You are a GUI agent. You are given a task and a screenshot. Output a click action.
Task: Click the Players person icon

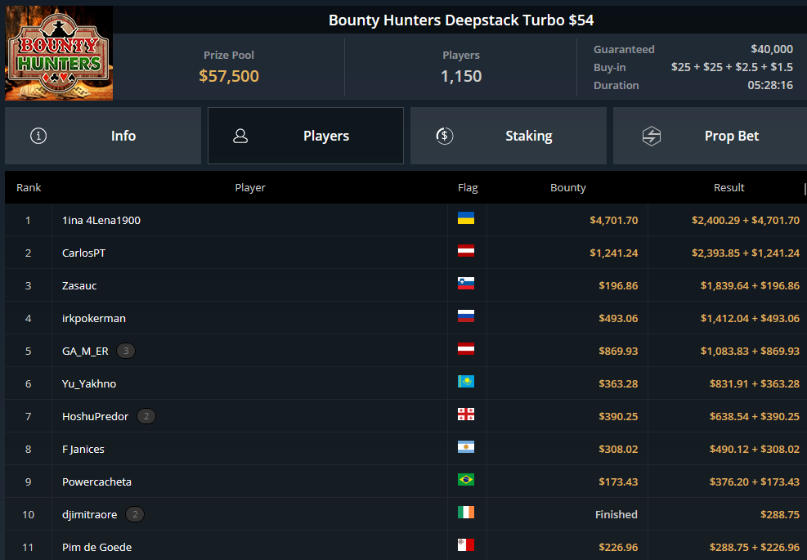(240, 136)
